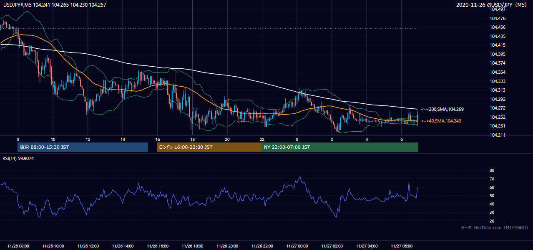Click price scale value 104.231
533x250 pixels.
(498, 126)
